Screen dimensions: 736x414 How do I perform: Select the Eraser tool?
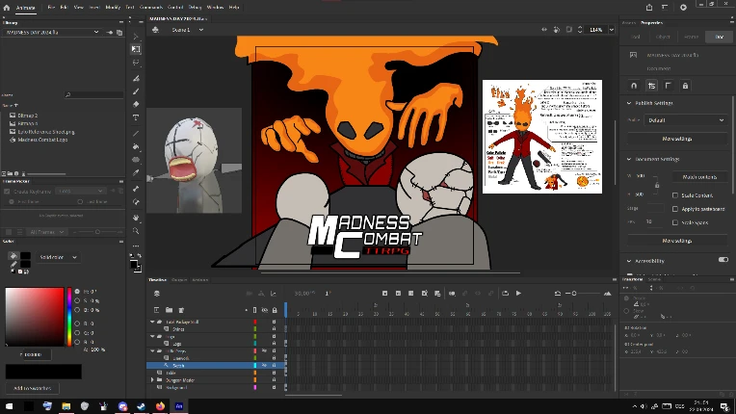[x=136, y=104]
